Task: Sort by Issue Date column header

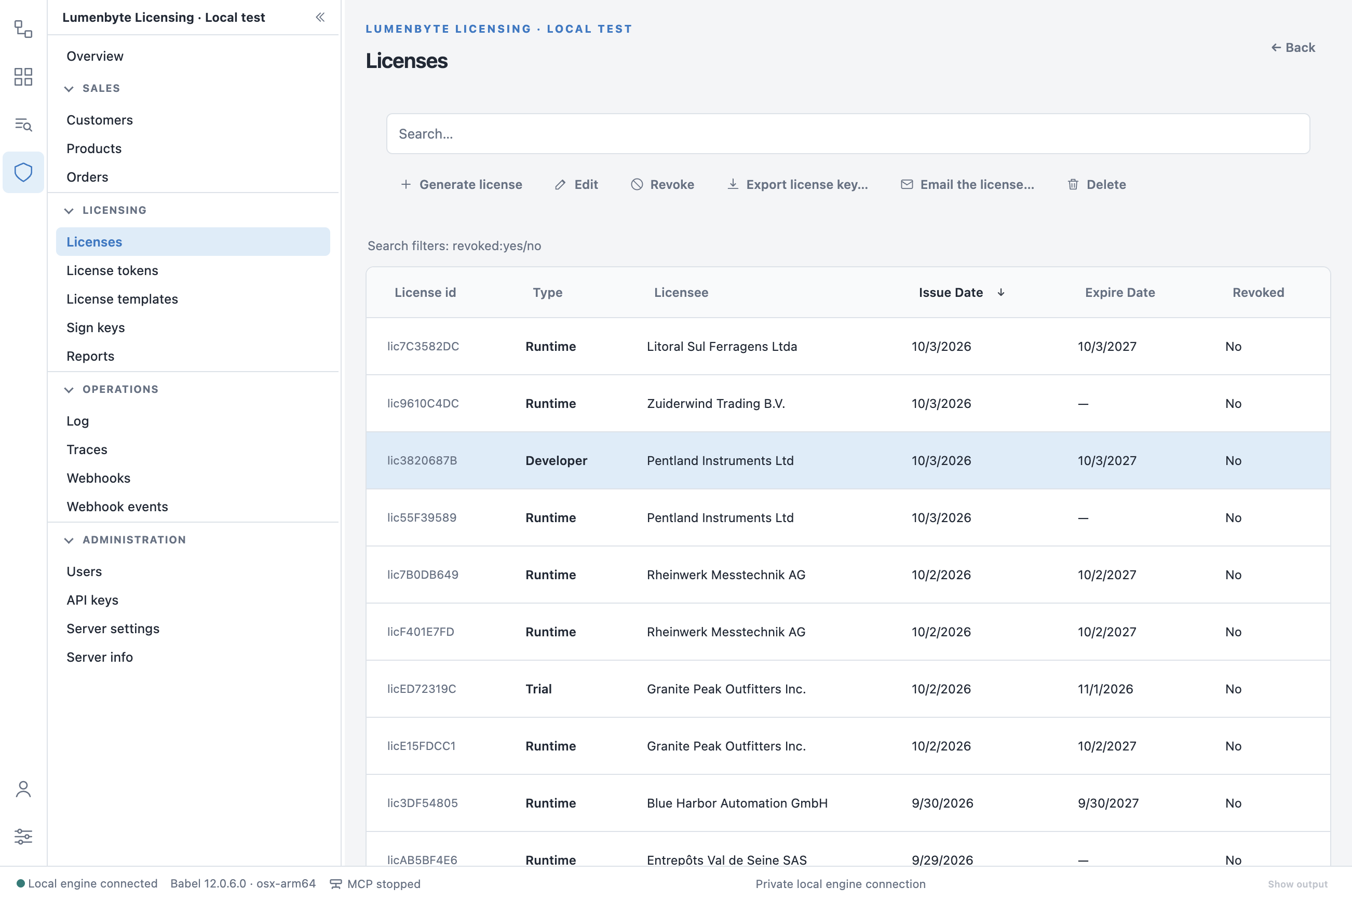Action: (x=961, y=293)
